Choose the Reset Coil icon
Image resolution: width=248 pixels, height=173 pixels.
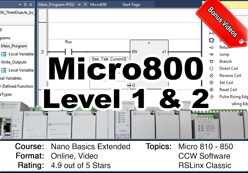[x=211, y=90]
